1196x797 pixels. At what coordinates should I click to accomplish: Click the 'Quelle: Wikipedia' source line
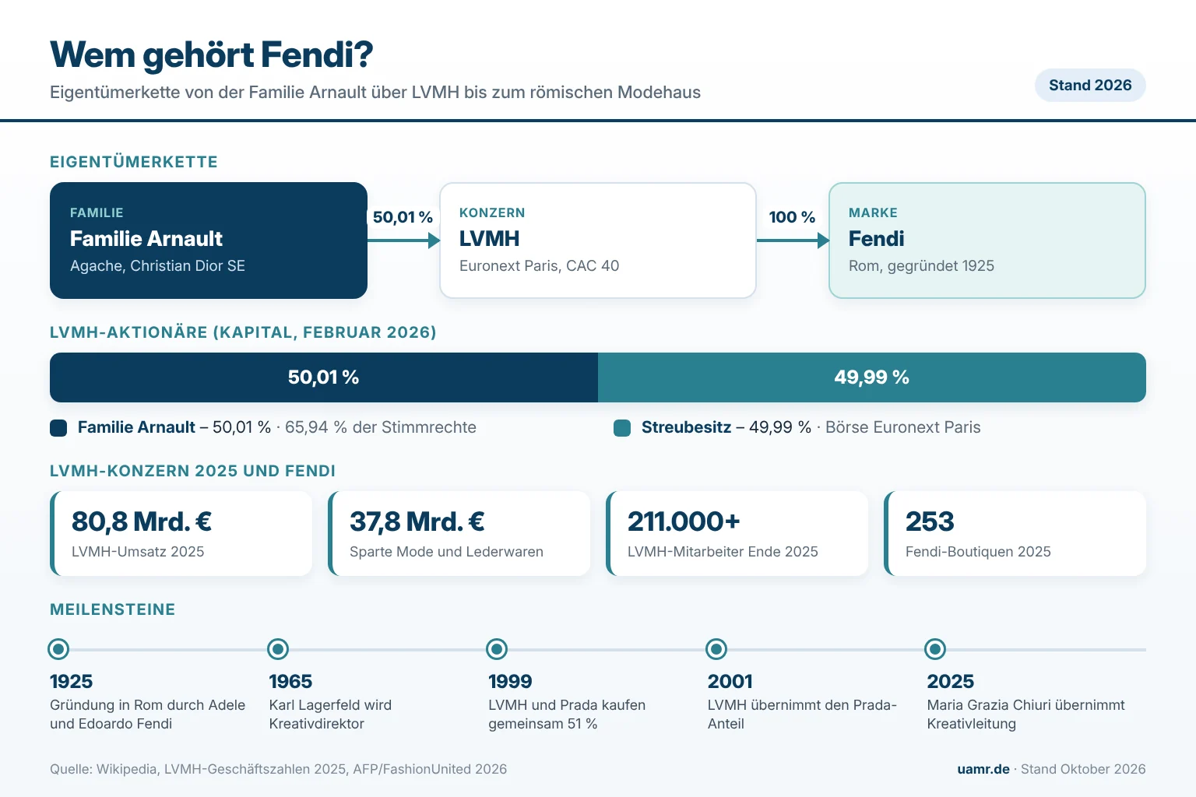coord(278,769)
